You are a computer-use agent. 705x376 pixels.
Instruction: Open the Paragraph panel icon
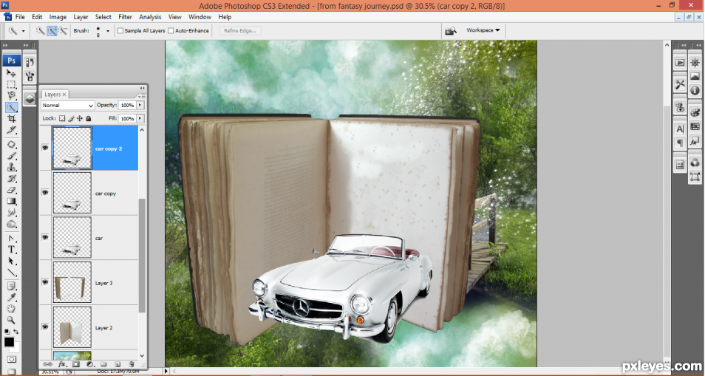680,143
